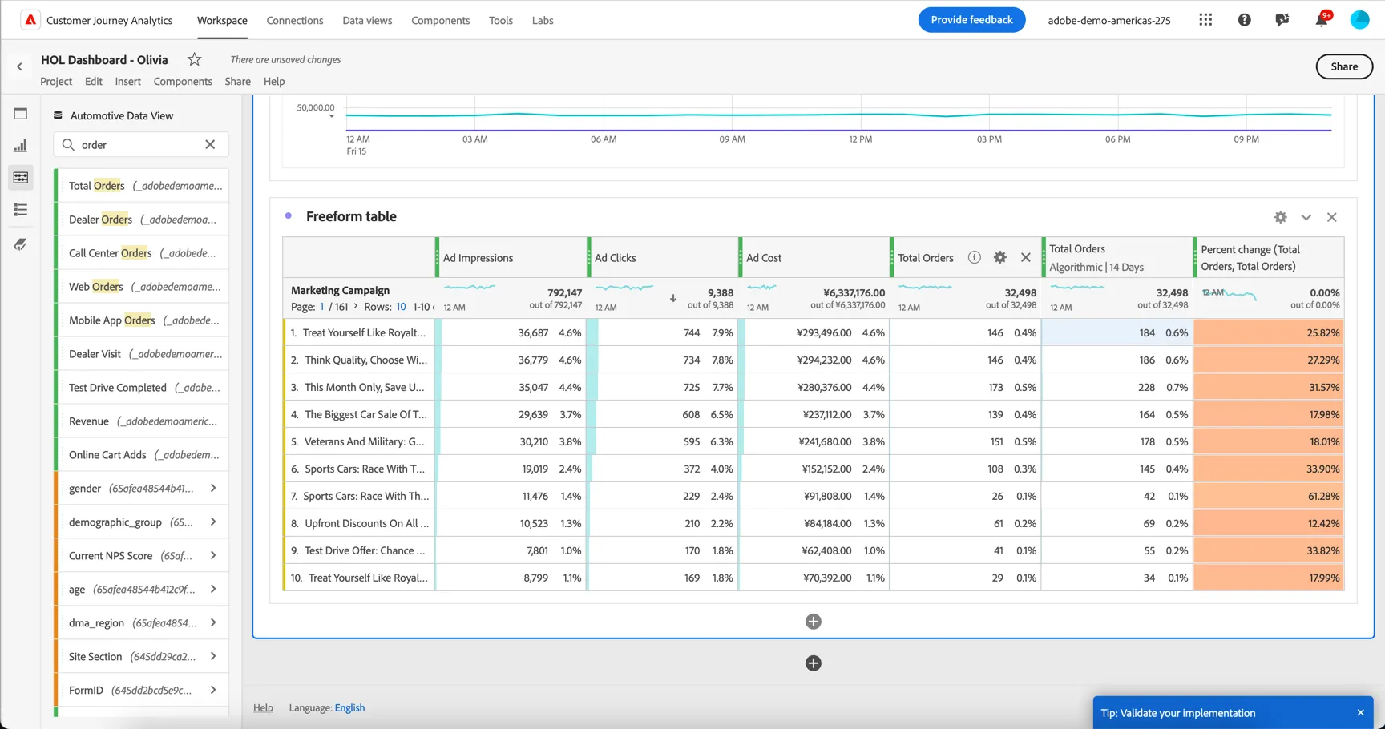Screen dimensions: 1385x729
Task: Open the Help link in footer
Action: 263,708
